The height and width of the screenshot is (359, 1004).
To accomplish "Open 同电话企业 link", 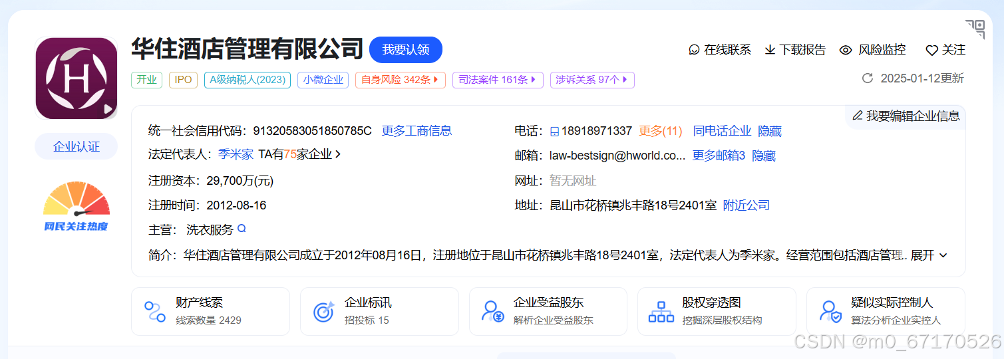I will coord(722,131).
